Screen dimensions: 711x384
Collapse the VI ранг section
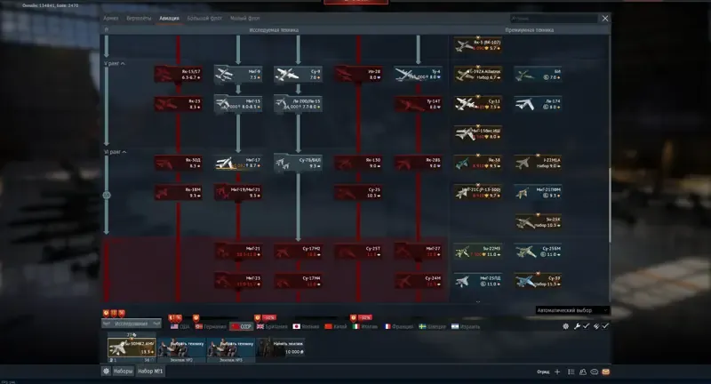[116, 152]
